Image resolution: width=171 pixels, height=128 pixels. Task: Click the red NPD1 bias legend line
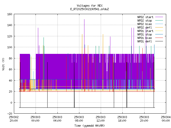click(159, 38)
